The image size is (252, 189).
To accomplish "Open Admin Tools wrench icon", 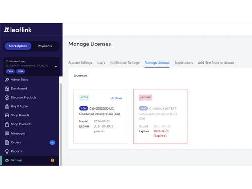I will point(7,80).
